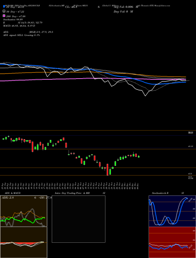The width and height of the screenshot is (196, 258).
Task: Select the '50 Day - 47.22' legend text
Action: click(x=15, y=12)
